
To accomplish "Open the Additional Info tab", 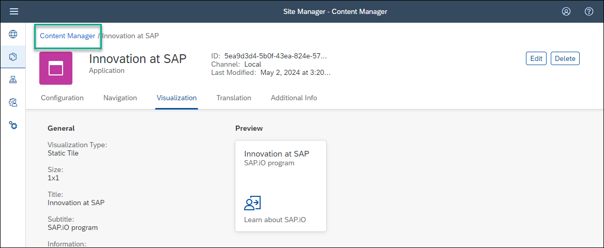I will coord(294,98).
